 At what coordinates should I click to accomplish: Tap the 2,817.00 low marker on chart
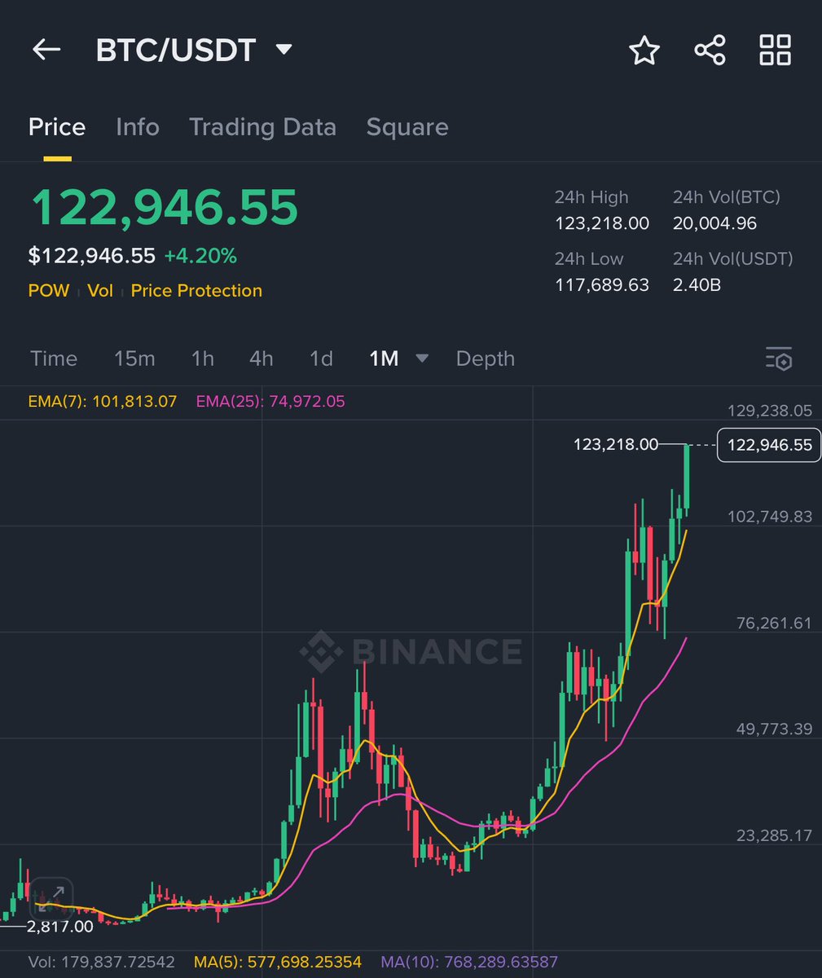click(x=60, y=927)
